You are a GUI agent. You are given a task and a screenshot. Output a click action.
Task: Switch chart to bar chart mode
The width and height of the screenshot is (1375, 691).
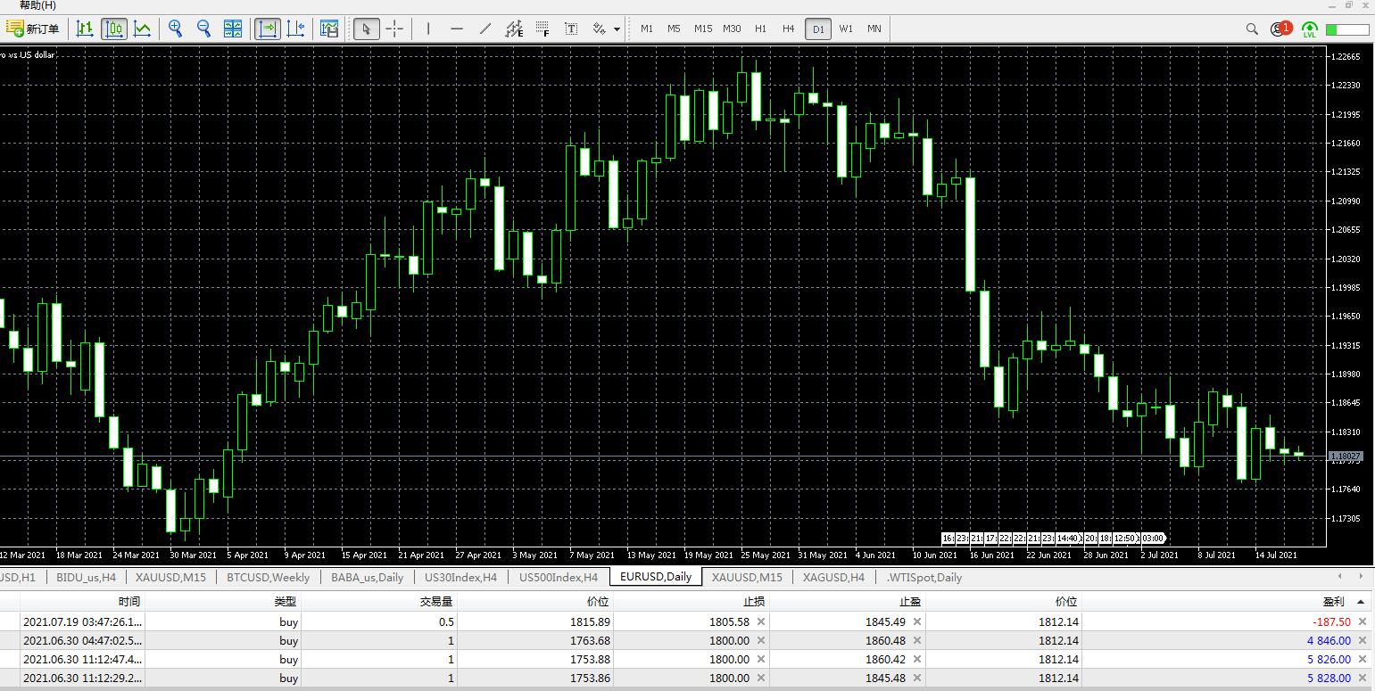tap(85, 29)
